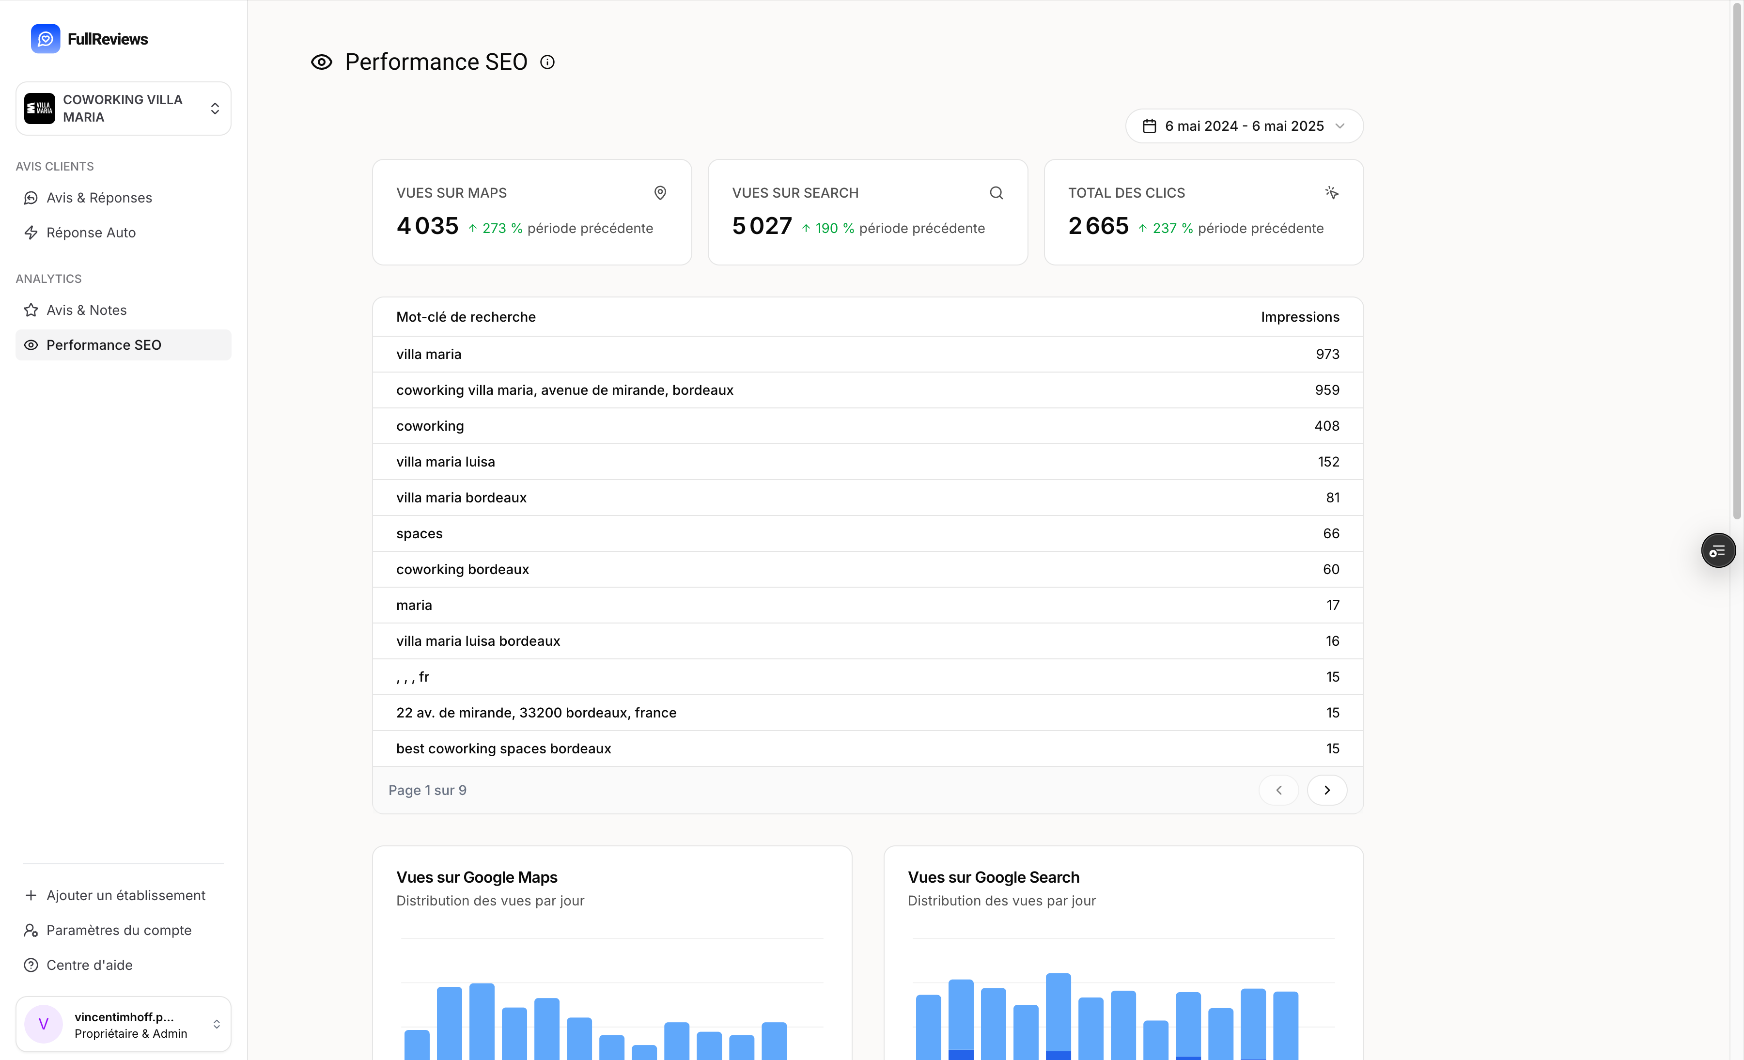Click the 959 impressions value
Image resolution: width=1744 pixels, height=1060 pixels.
1327,390
